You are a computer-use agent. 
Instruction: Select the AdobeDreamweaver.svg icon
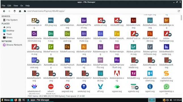(67, 34)
